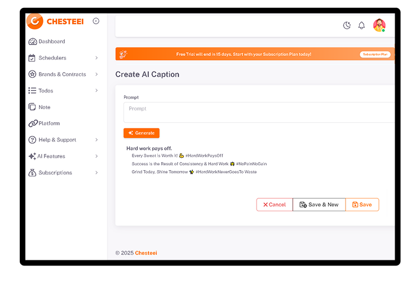Open the Brands & Contracts menu item
Screen dimensions: 420x297
pos(62,74)
